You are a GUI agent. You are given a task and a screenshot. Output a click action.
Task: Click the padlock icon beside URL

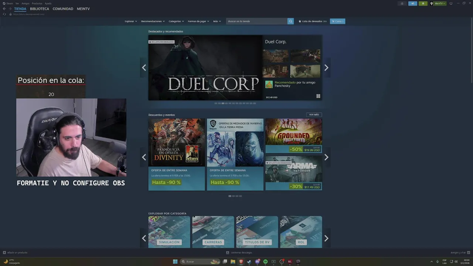tap(10, 14)
